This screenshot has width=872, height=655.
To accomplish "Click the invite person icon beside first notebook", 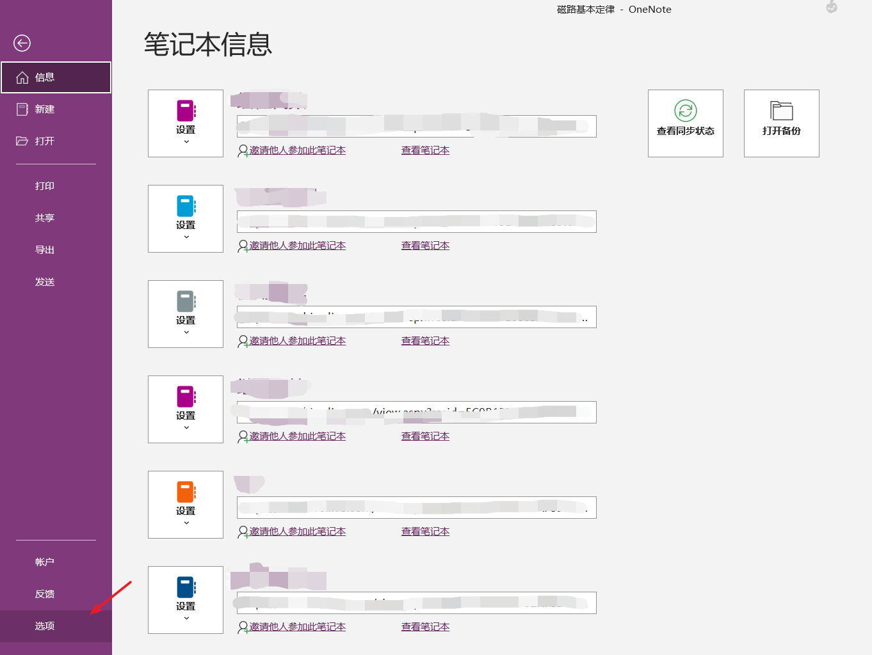I will pyautogui.click(x=242, y=150).
